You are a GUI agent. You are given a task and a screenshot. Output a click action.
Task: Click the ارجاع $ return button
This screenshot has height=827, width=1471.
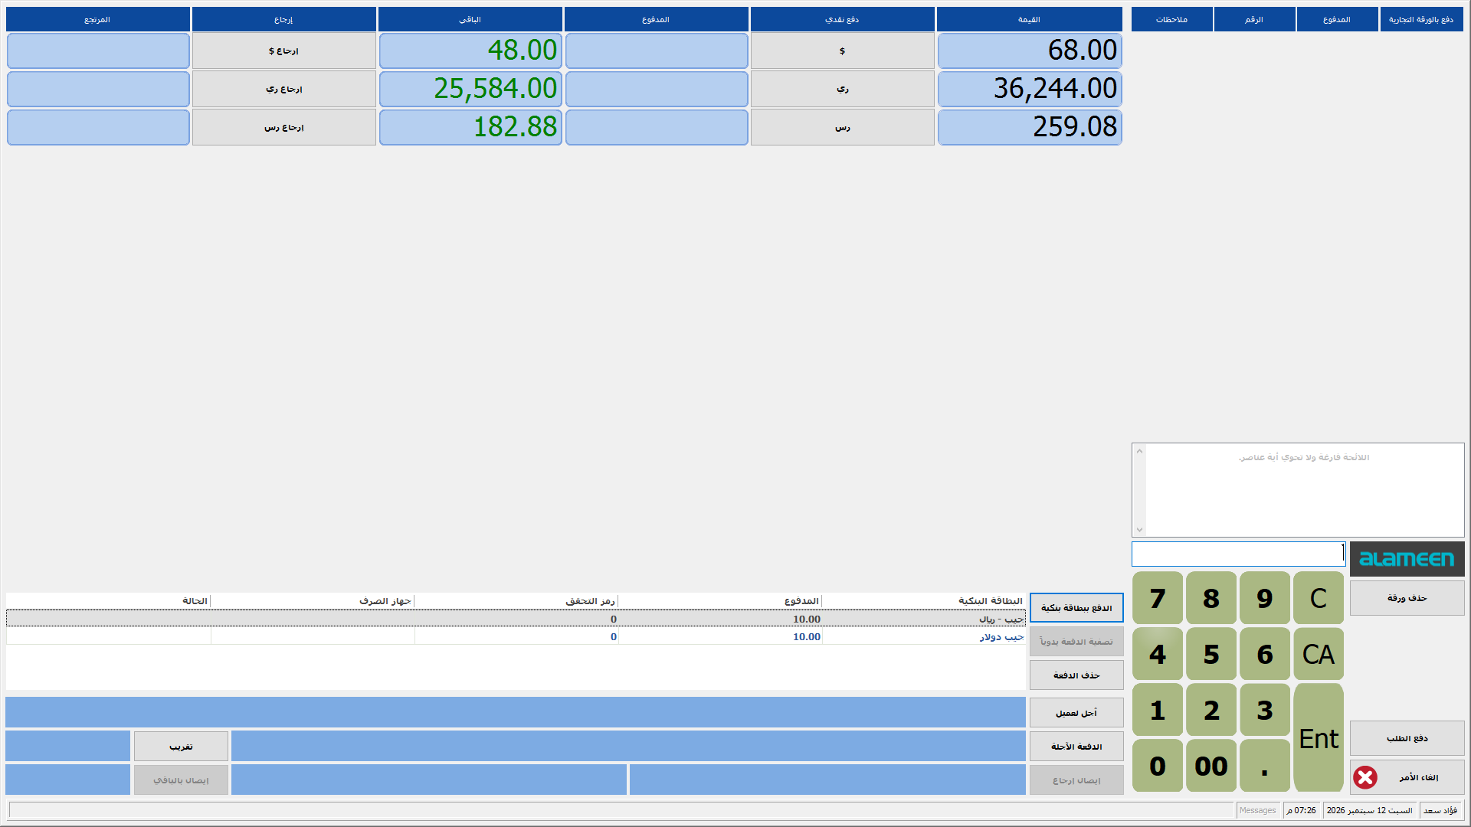(283, 51)
